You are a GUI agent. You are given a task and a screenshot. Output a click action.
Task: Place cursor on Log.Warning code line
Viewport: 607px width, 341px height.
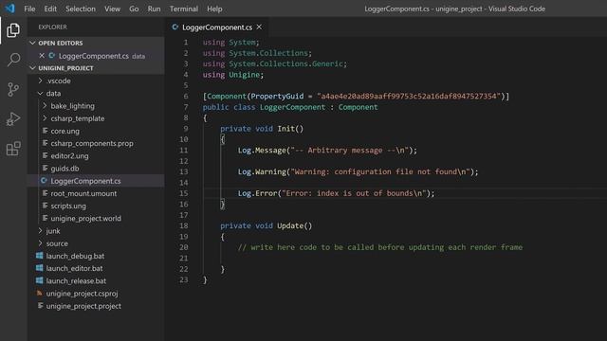pyautogui.click(x=358, y=171)
